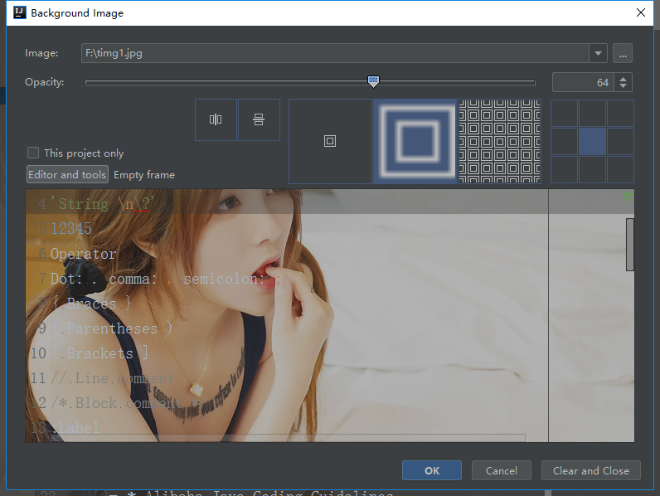This screenshot has height=496, width=660.
Task: Click the Clear and Close button
Action: coord(591,471)
